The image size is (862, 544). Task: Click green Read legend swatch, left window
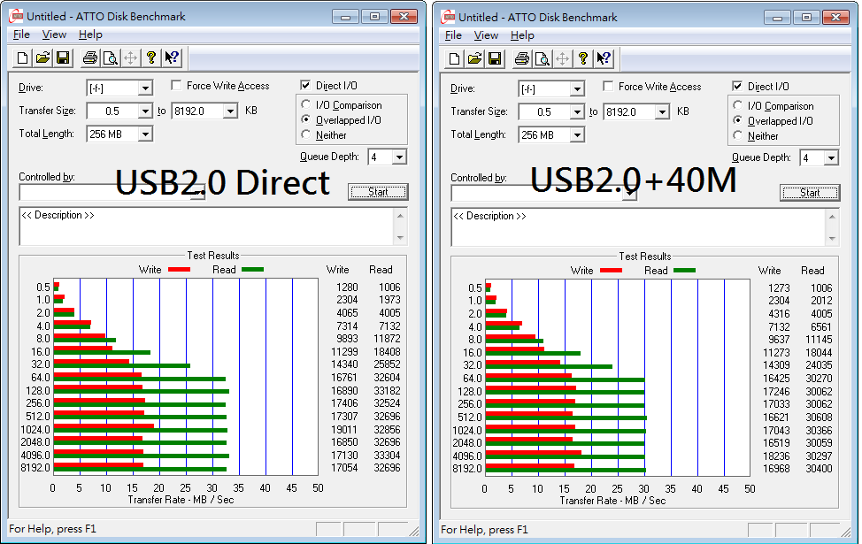pyautogui.click(x=252, y=269)
